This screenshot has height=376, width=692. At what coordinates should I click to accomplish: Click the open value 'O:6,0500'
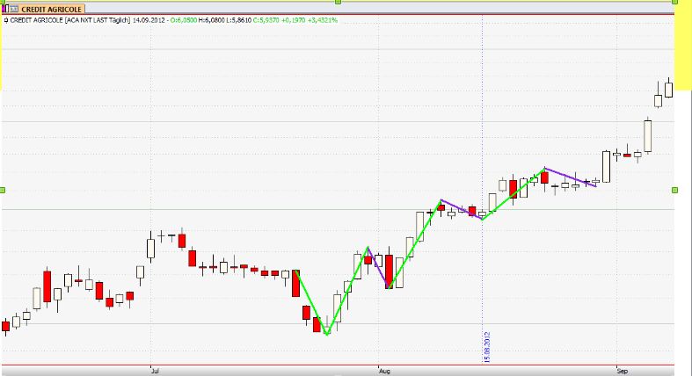[x=185, y=20]
